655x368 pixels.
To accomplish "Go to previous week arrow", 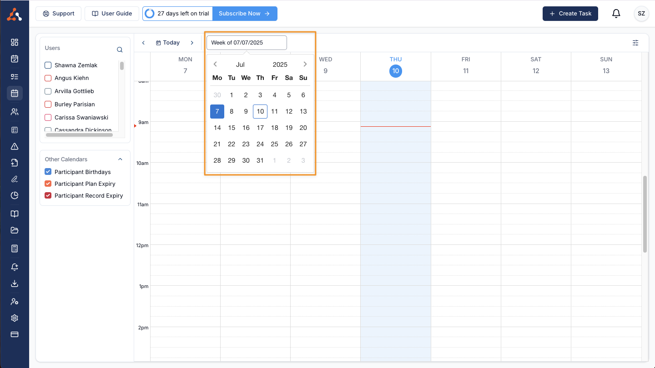I will click(143, 43).
